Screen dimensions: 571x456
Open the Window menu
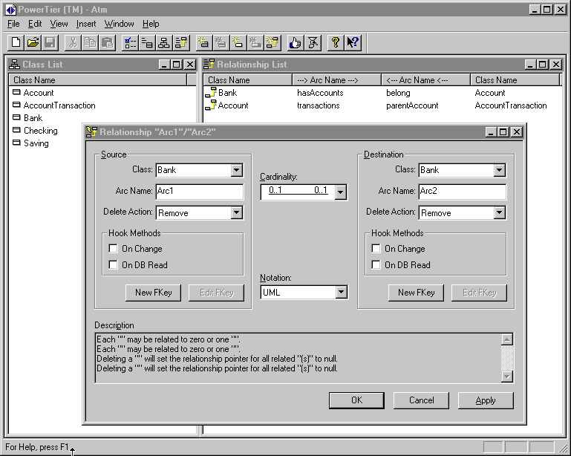click(119, 24)
